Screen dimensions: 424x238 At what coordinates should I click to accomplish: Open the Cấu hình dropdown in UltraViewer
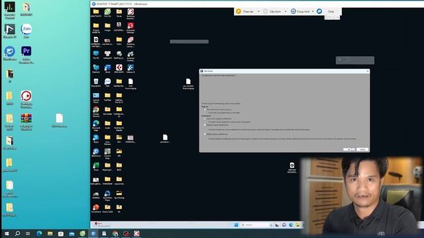point(286,12)
